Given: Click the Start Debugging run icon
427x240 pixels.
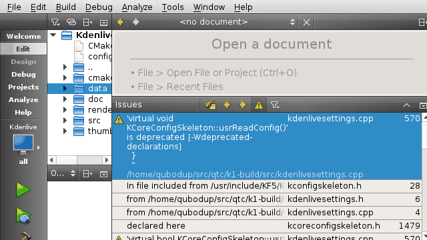Looking at the screenshot, I should [x=23, y=216].
